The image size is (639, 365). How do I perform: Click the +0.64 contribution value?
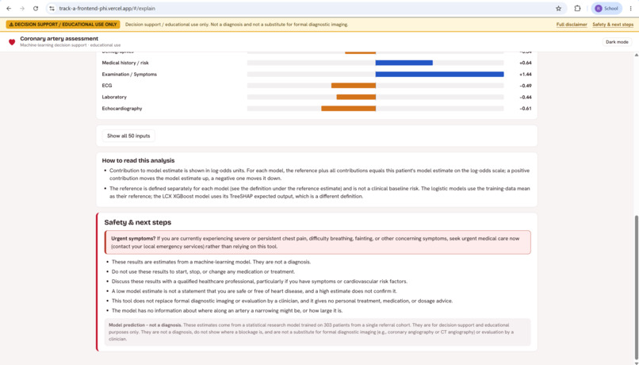click(526, 63)
